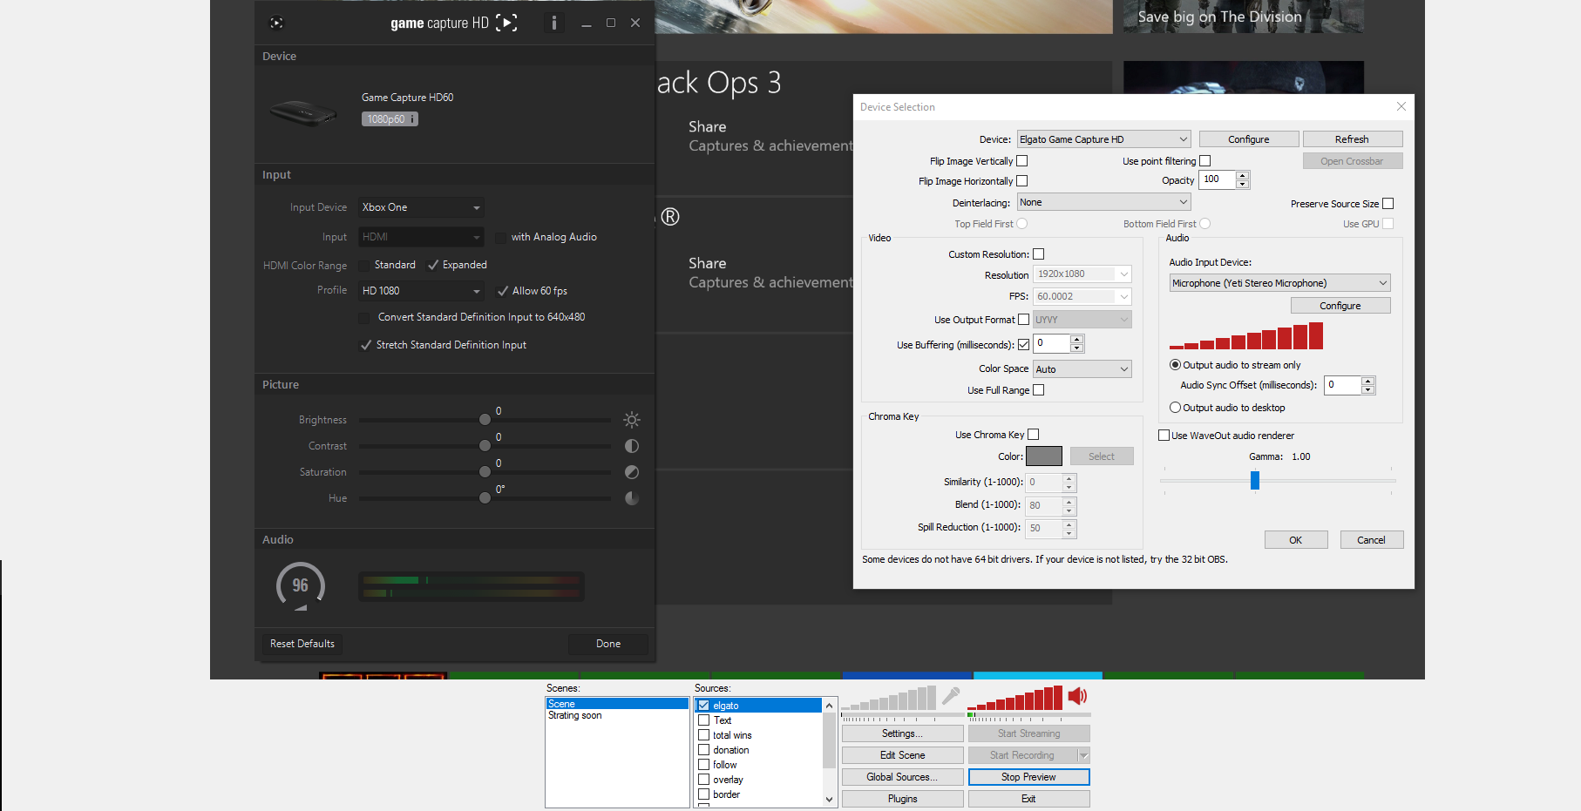Image resolution: width=1581 pixels, height=811 pixels.
Task: Toggle Allow 60 fps checkbox
Action: click(503, 291)
